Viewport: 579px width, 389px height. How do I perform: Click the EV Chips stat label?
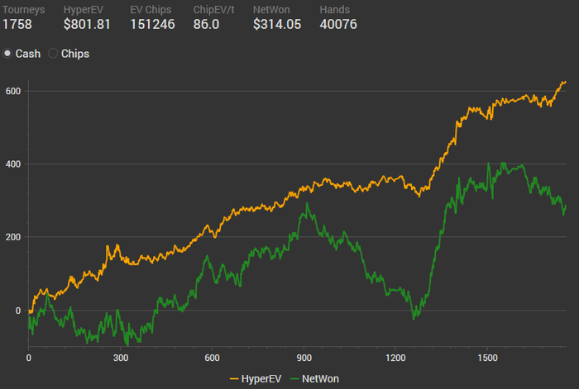(x=151, y=10)
